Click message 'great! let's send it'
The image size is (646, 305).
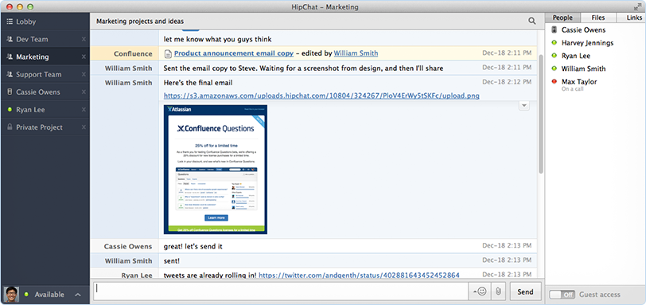point(193,247)
